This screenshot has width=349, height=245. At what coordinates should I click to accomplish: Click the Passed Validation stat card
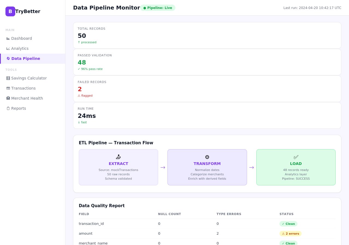point(207,62)
